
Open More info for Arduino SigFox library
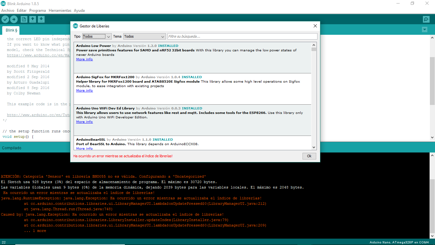coord(84,91)
